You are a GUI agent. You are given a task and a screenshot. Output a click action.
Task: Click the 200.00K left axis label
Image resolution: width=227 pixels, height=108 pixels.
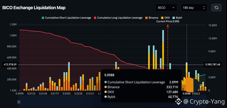click(12, 80)
